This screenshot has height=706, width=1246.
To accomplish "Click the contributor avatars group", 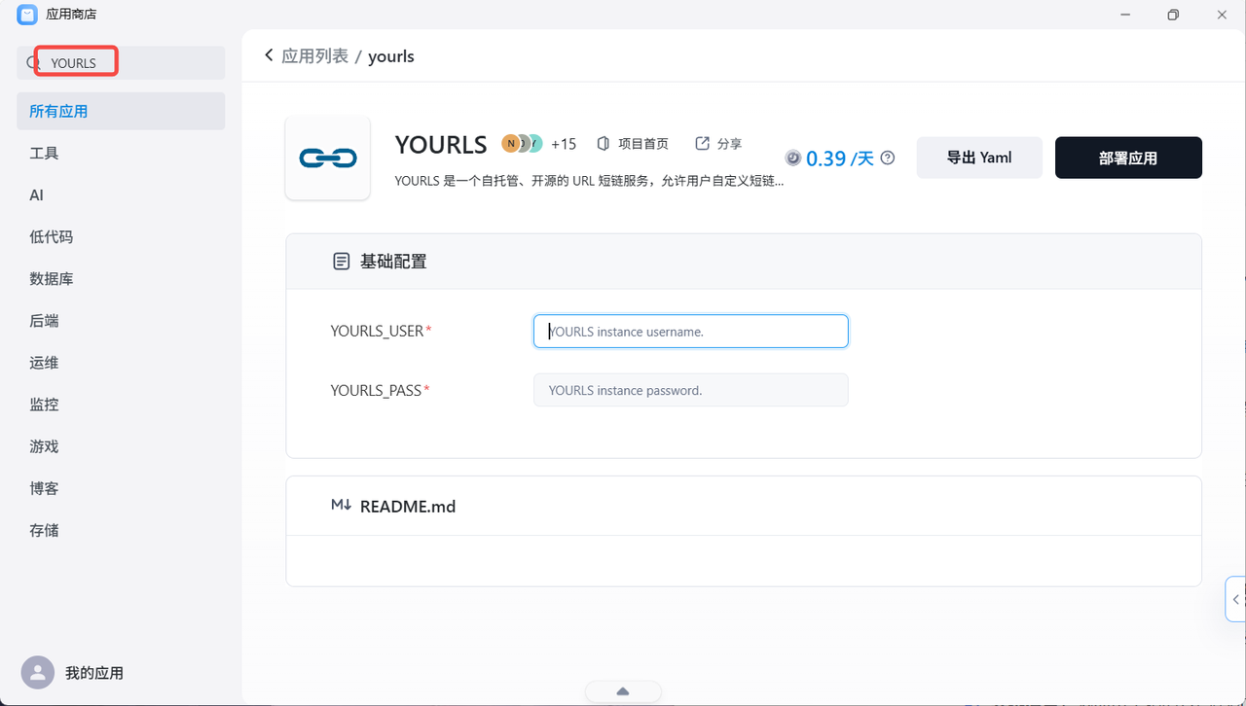I will pyautogui.click(x=522, y=144).
